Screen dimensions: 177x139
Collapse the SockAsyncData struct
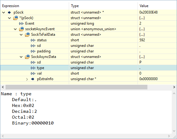tap(21, 57)
